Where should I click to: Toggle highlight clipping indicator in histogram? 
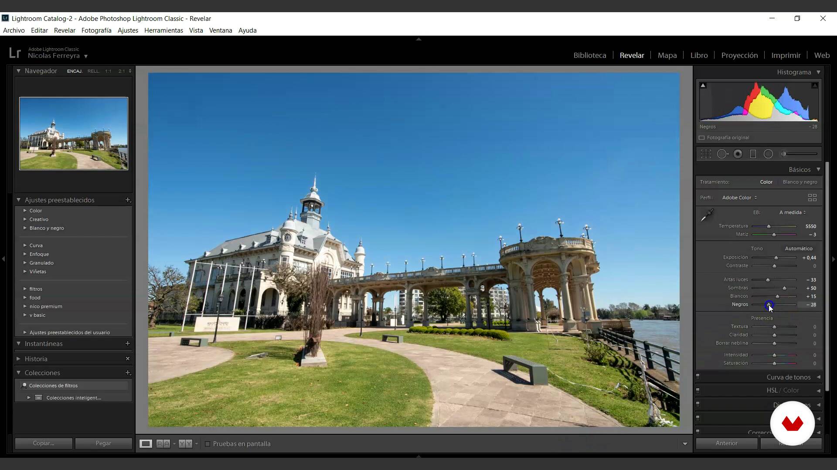[x=814, y=85]
